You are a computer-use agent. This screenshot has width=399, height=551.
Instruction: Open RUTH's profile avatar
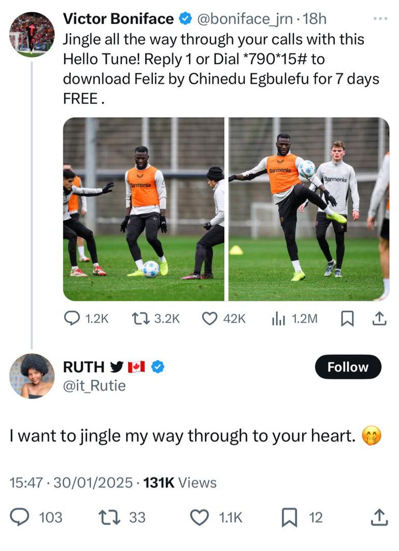click(x=31, y=376)
